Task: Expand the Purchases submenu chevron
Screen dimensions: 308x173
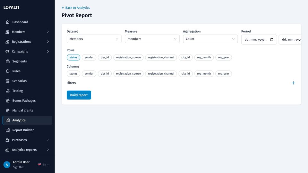Action: tap(48, 140)
